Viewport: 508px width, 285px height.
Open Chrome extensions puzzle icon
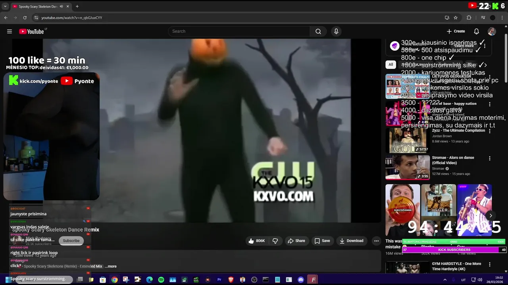coord(469,18)
